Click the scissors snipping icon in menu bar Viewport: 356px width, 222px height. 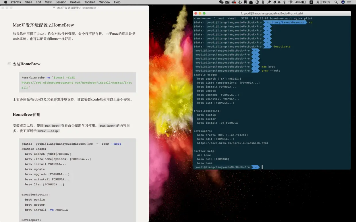pos(240,2)
